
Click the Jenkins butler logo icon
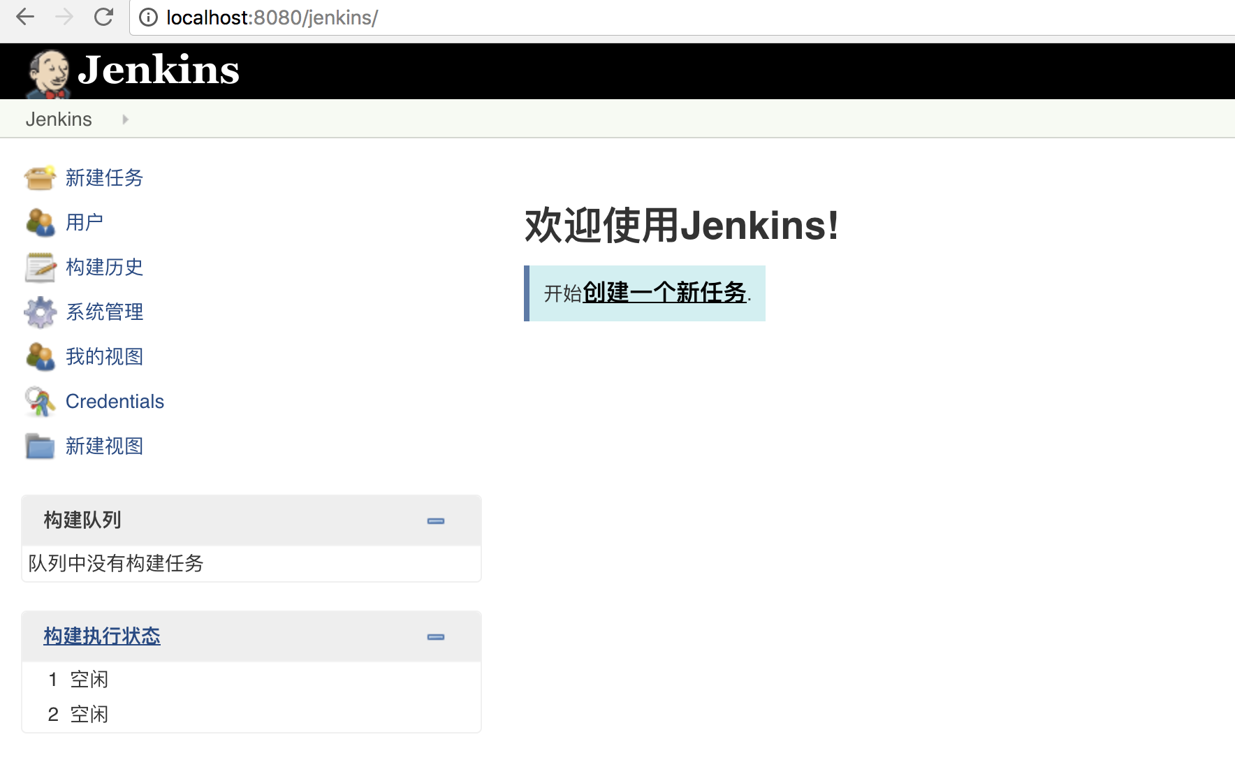[x=47, y=73]
